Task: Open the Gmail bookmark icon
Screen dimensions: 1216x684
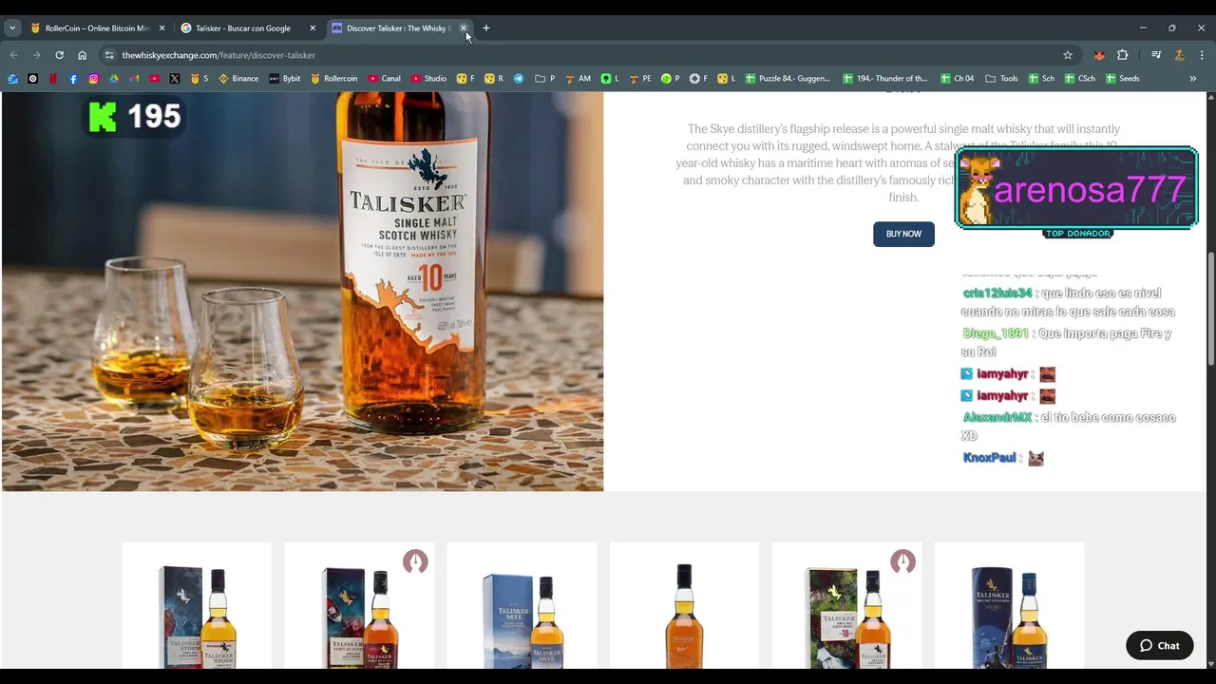Action: [x=134, y=79]
